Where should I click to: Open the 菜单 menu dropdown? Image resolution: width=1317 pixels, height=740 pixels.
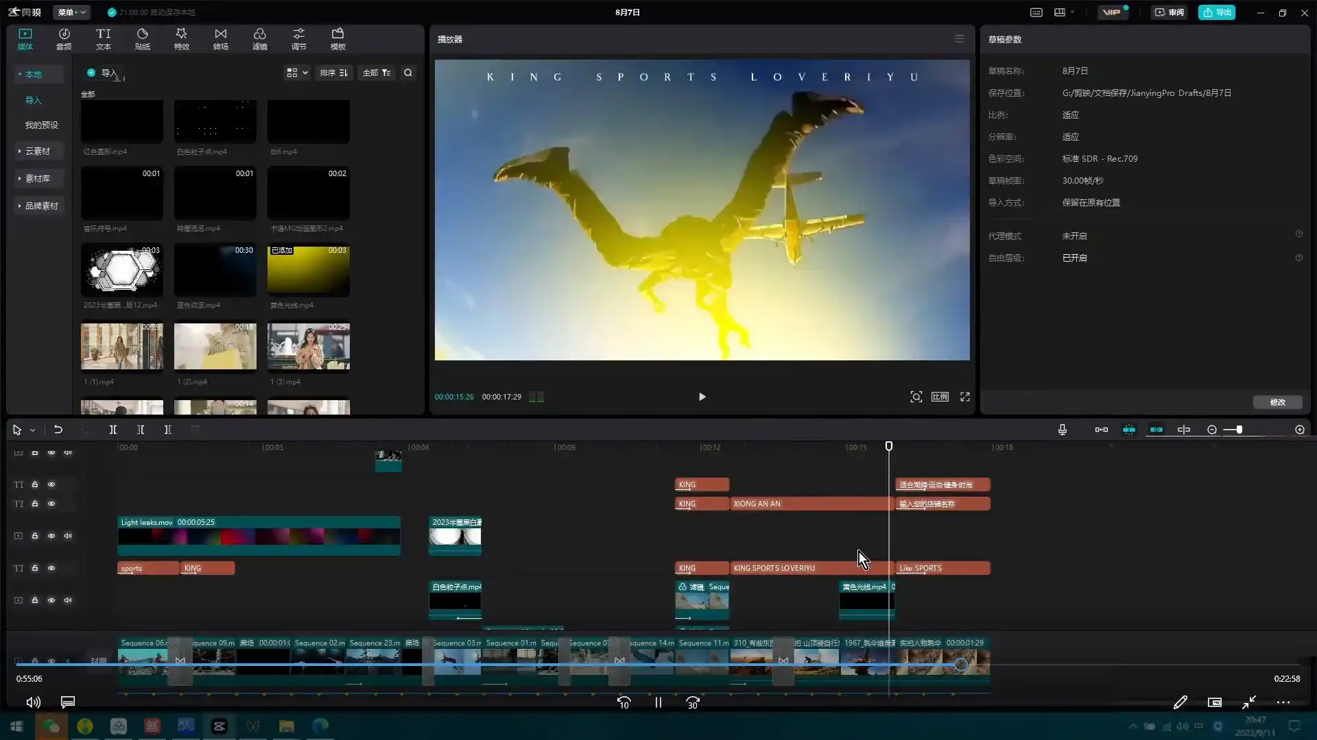pyautogui.click(x=71, y=12)
